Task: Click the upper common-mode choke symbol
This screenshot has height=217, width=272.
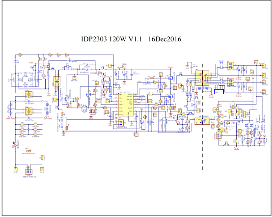Action: (28, 95)
